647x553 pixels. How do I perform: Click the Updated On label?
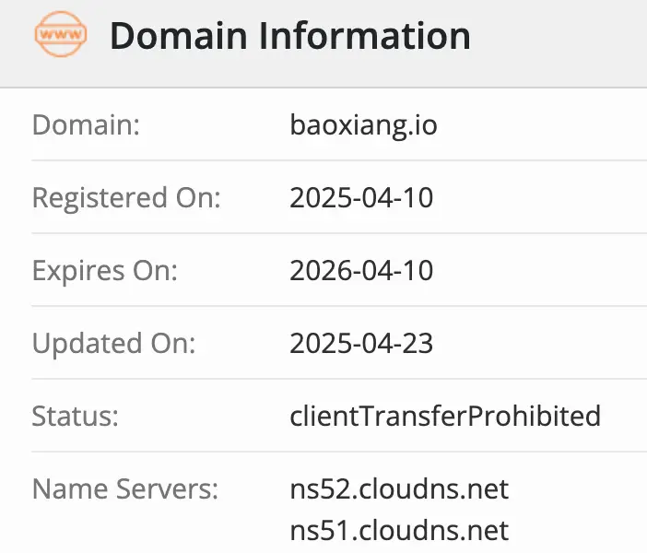click(114, 343)
